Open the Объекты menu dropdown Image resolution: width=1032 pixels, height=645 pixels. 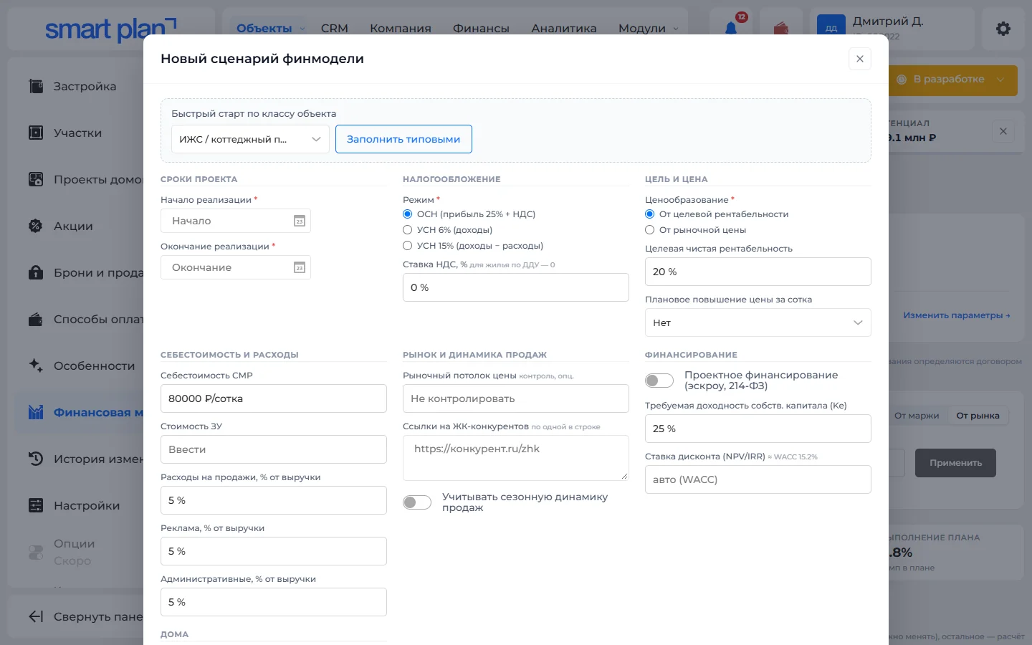coord(271,29)
